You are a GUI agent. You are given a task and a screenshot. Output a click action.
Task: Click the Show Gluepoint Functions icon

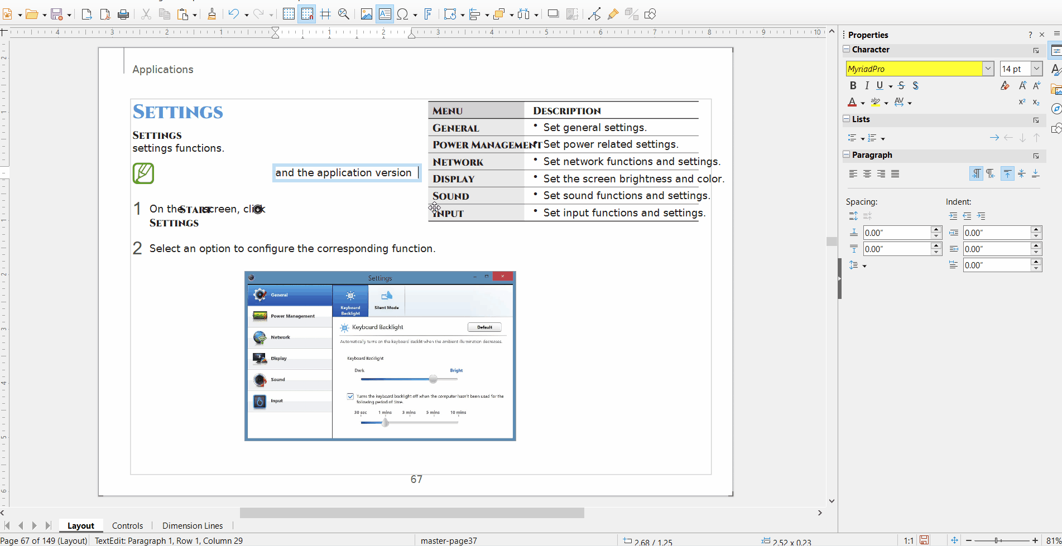click(613, 15)
